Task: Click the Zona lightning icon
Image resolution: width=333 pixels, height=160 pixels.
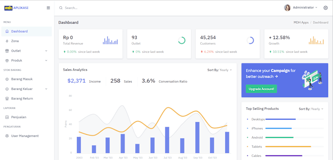Action: point(7,41)
